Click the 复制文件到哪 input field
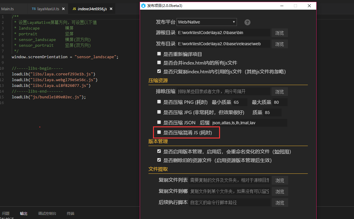Viewport: 354px width, 219px height. pyautogui.click(x=229, y=191)
